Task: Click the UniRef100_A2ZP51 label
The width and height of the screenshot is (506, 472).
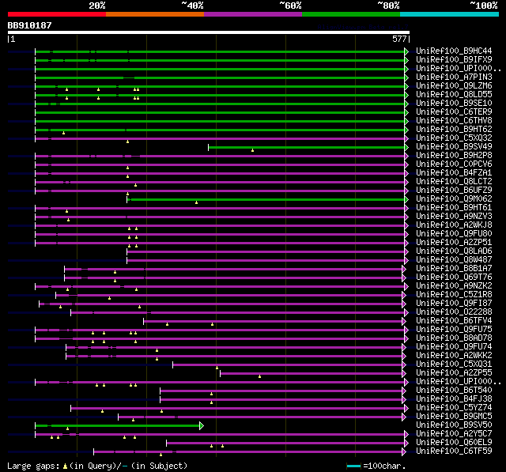Action: point(454,243)
